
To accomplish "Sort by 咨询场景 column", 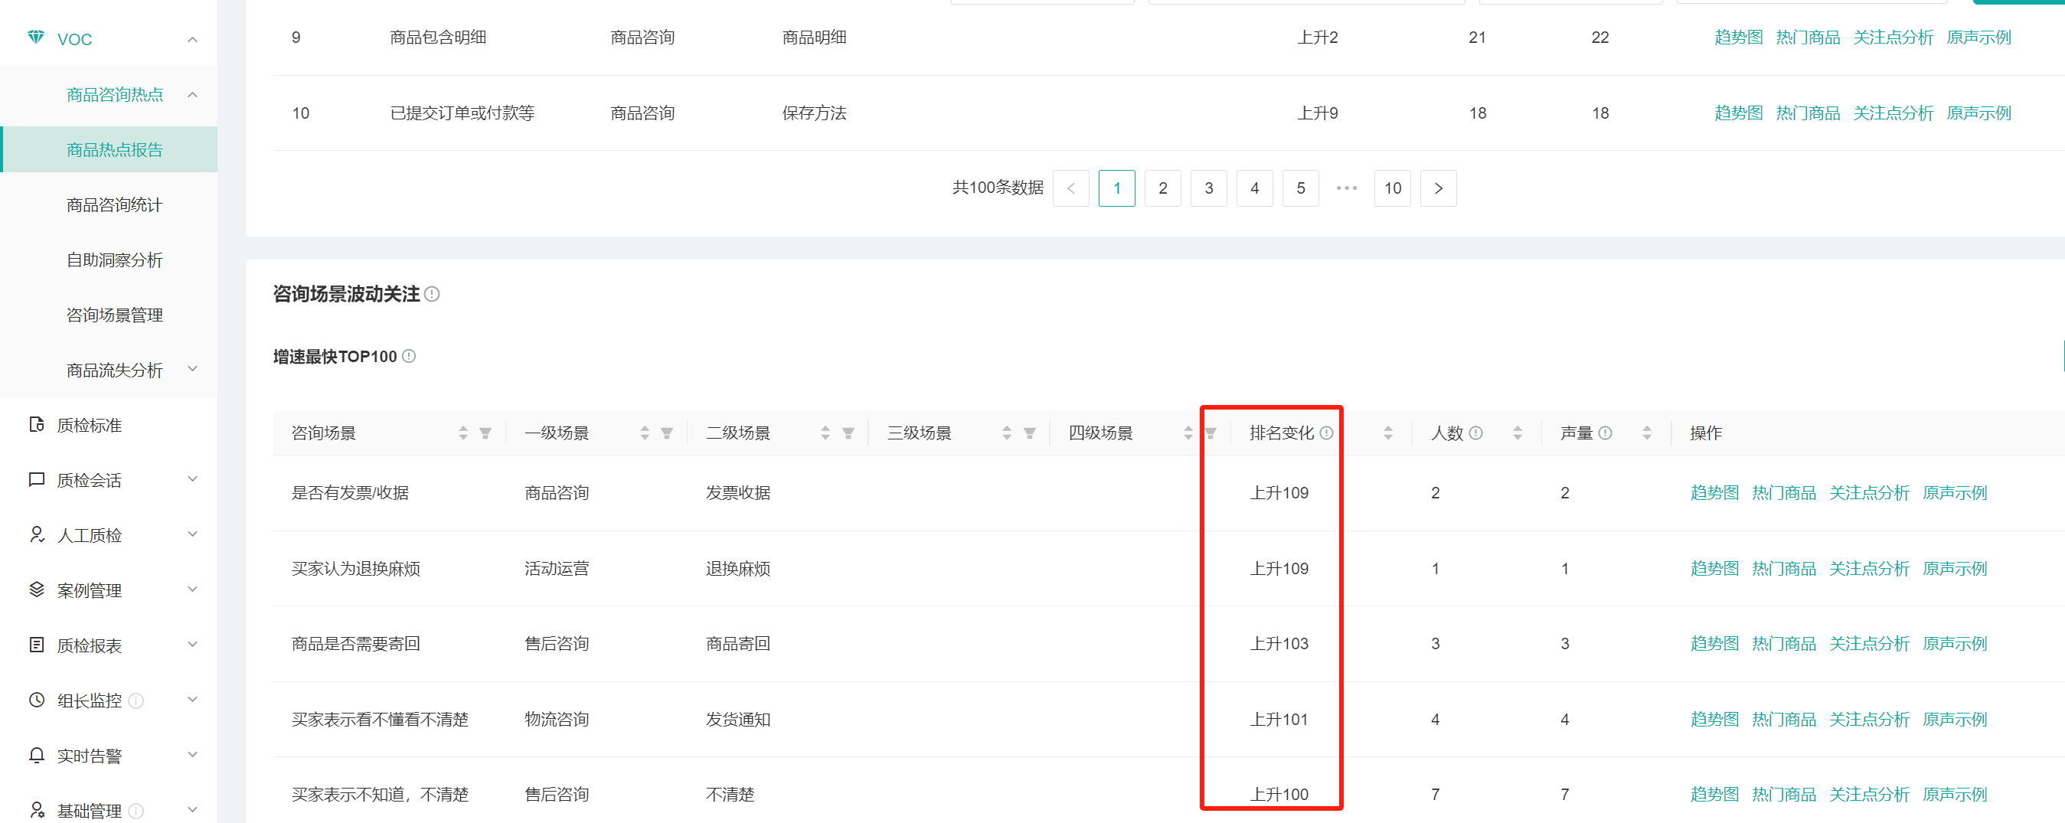I will [x=463, y=433].
